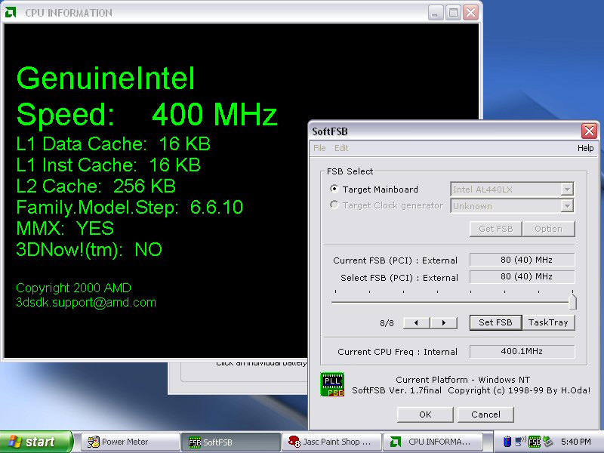Click the 'GenuineIntel' vendor text
This screenshot has height=453, width=604.
(x=106, y=79)
